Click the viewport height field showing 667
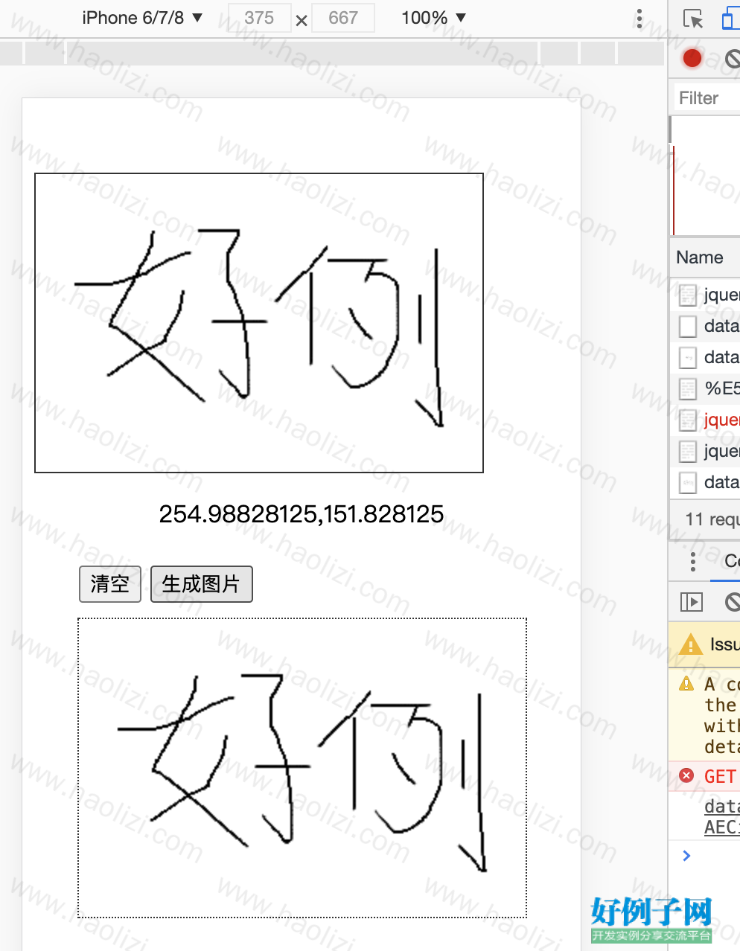 [x=343, y=18]
